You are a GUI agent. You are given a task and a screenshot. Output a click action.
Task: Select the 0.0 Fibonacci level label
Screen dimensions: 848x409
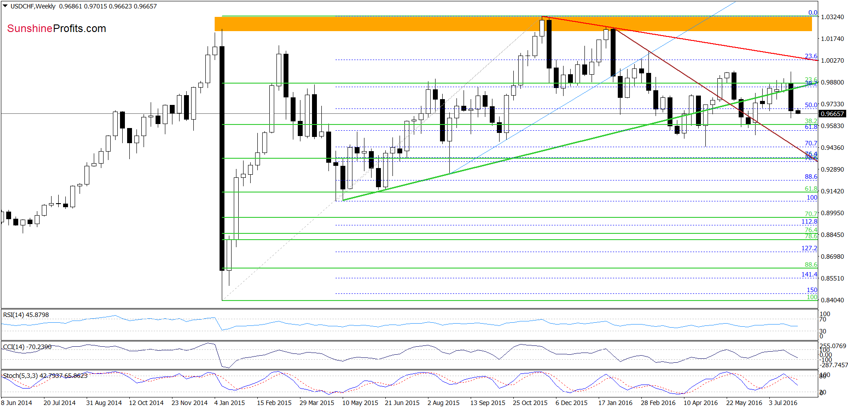tap(812, 12)
